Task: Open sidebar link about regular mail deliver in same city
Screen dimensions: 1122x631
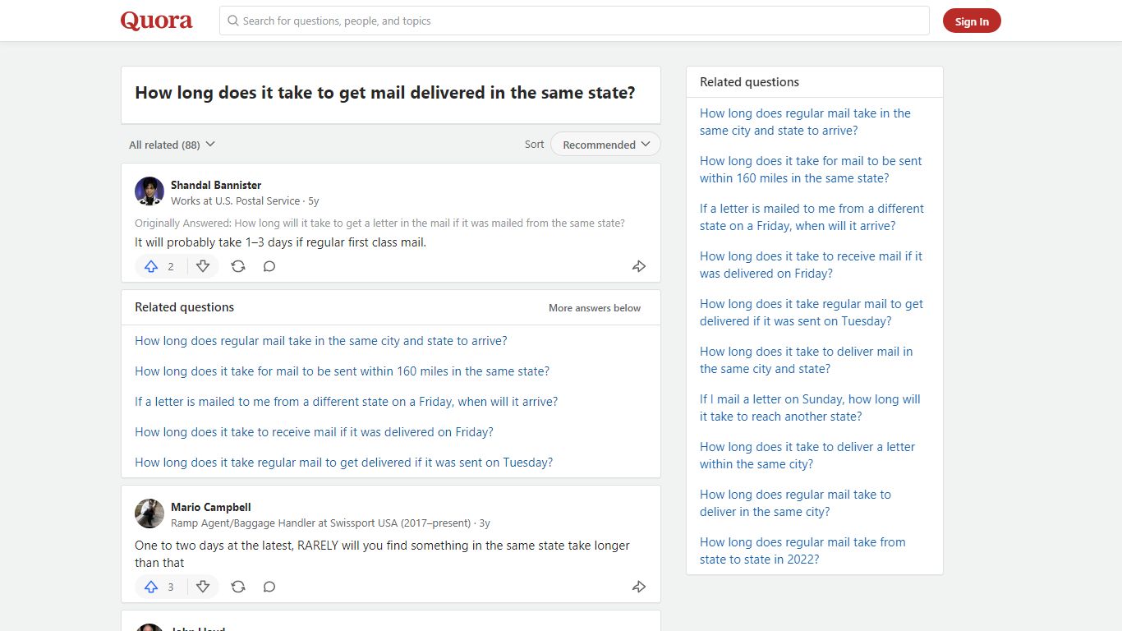Action: tap(795, 503)
